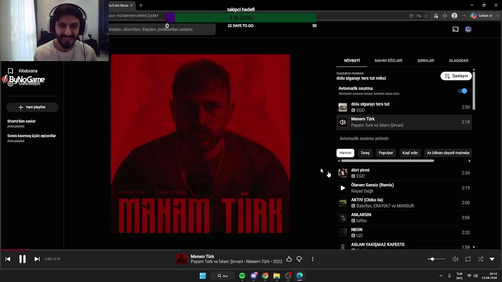The image size is (502, 282).
Task: Select ASLAN YAKIŞMAZ KAFESTE in queue
Action: pyautogui.click(x=404, y=246)
